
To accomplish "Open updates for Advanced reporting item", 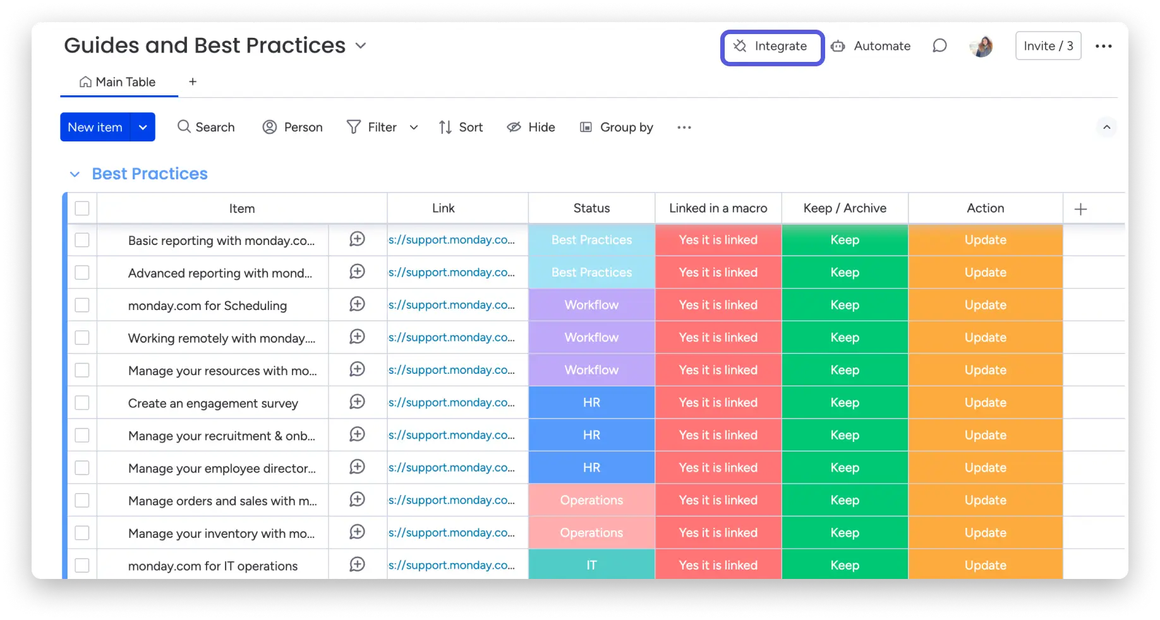I will 358,271.
